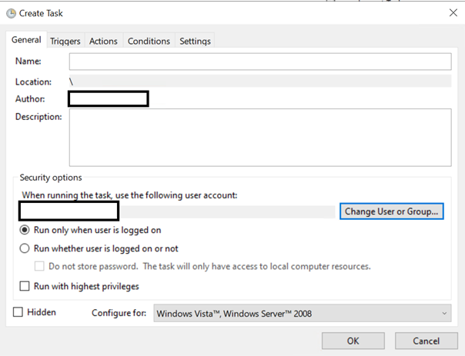Click the Location path field
The image size is (465, 356).
pyautogui.click(x=259, y=81)
